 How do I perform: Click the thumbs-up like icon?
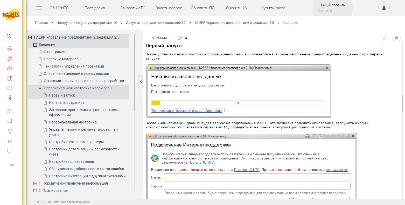coord(180,38)
